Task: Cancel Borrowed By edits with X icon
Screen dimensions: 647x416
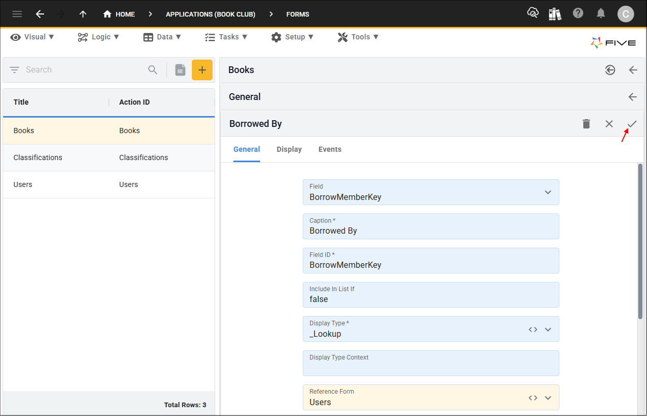Action: pos(609,124)
